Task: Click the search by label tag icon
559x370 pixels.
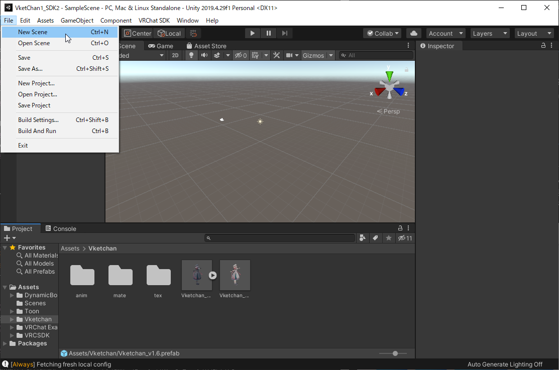Action: (375, 238)
